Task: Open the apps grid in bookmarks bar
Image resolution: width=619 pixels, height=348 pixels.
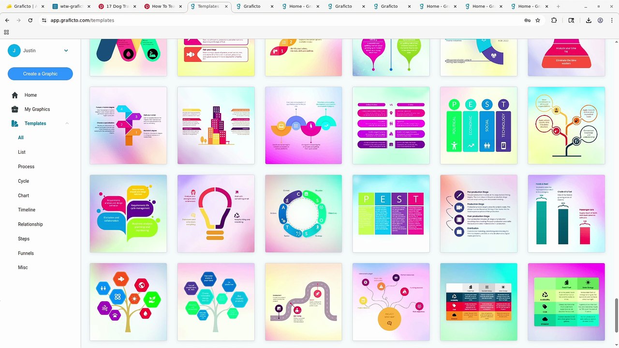Action: [x=6, y=32]
